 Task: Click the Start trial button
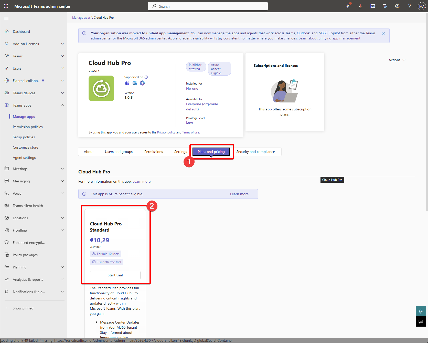115,275
